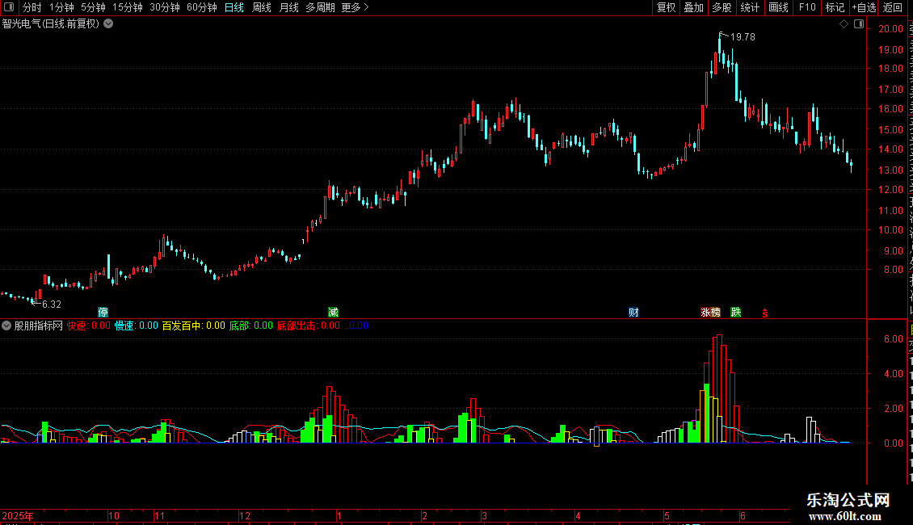Open F10 company info
Screen dimensions: 913x525
[x=807, y=7]
